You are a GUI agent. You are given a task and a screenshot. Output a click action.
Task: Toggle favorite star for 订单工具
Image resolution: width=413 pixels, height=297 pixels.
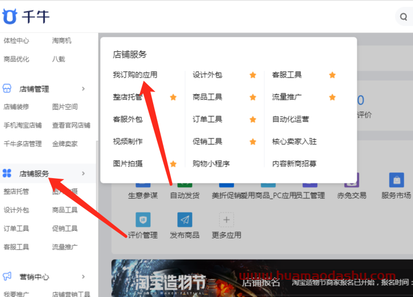[253, 119]
